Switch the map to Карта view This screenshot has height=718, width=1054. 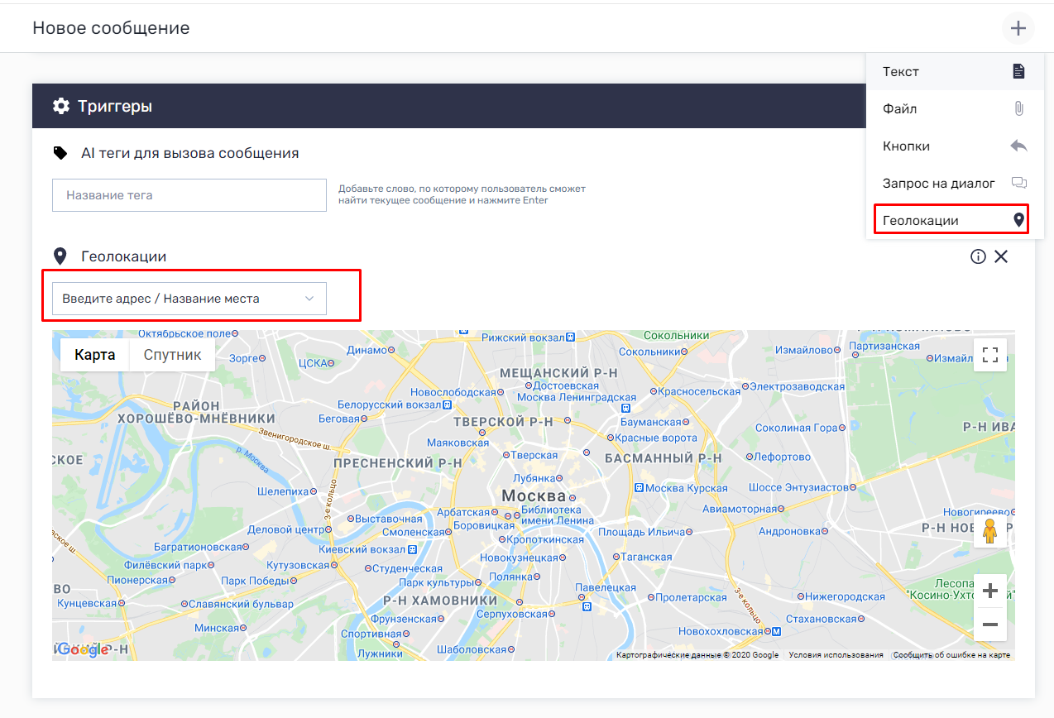(x=94, y=355)
